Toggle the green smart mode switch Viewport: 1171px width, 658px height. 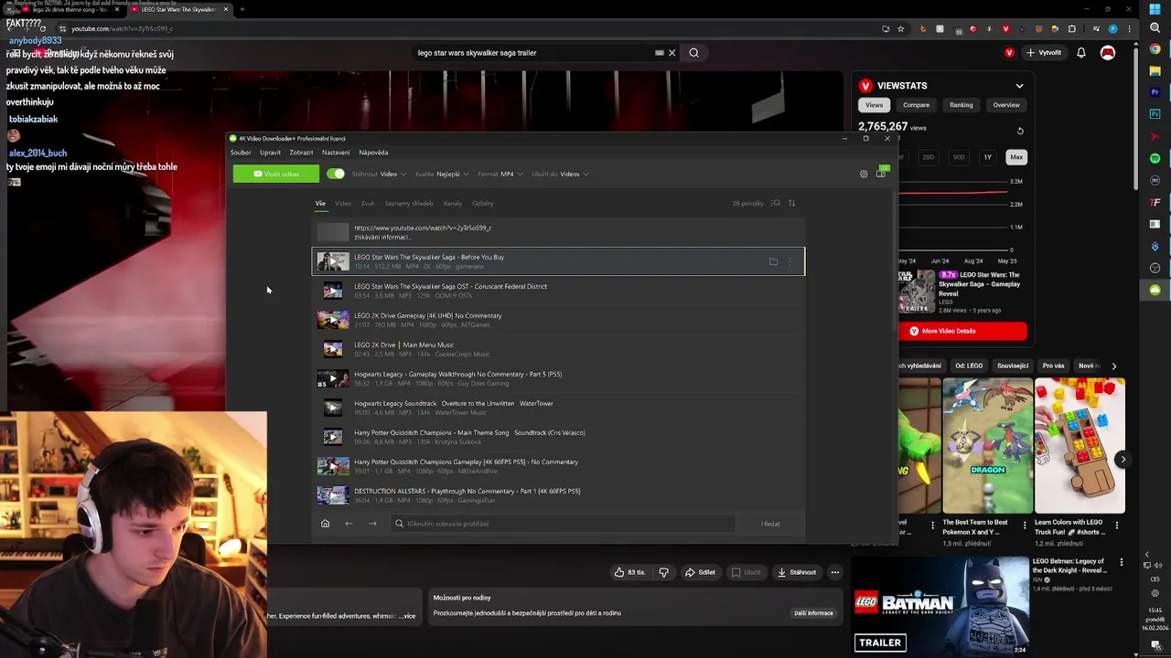[336, 174]
